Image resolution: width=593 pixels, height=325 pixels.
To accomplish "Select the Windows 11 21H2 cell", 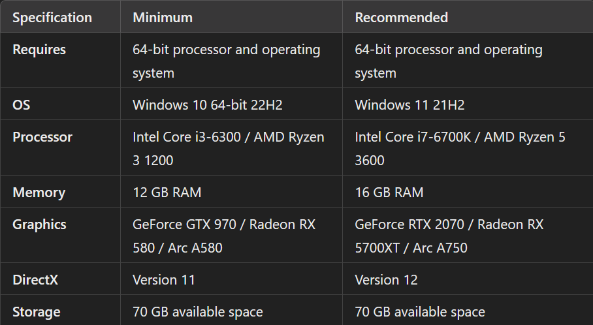I will [409, 105].
